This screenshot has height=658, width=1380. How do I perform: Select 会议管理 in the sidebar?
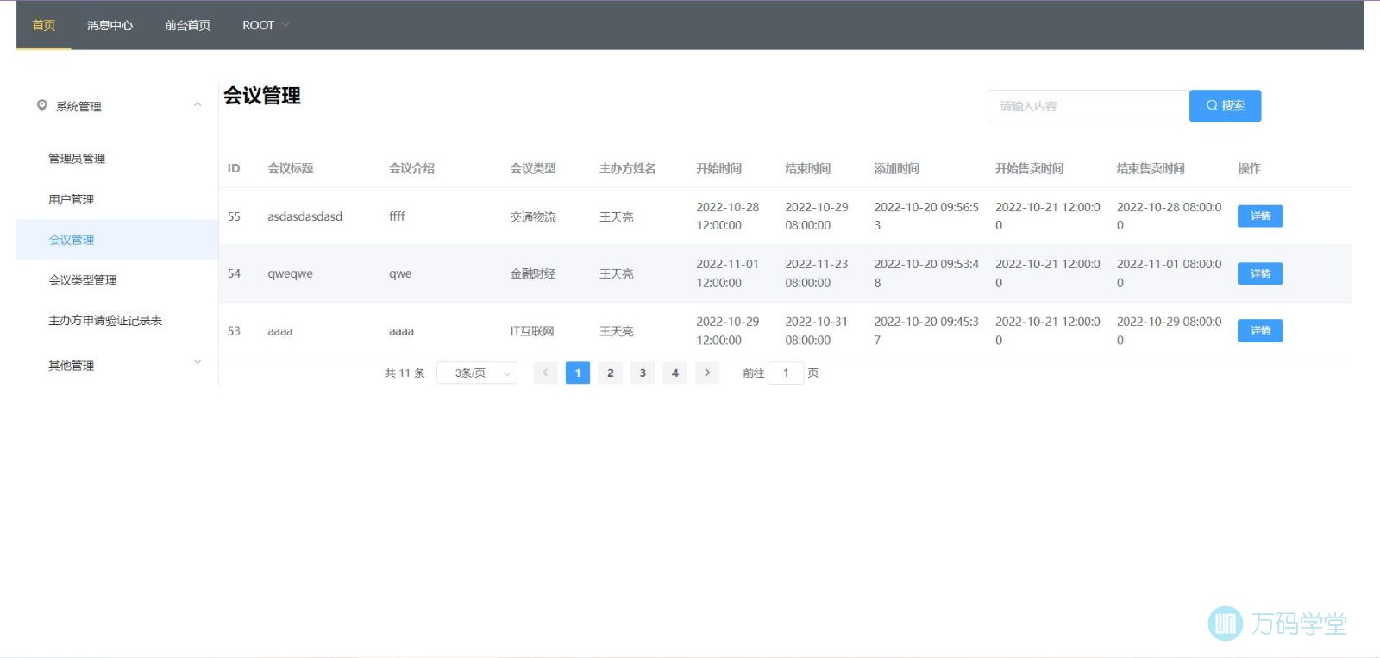click(x=117, y=240)
